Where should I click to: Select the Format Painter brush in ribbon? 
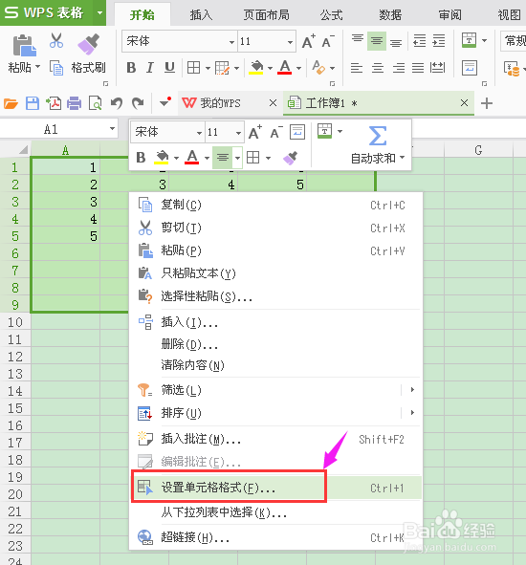click(x=88, y=44)
